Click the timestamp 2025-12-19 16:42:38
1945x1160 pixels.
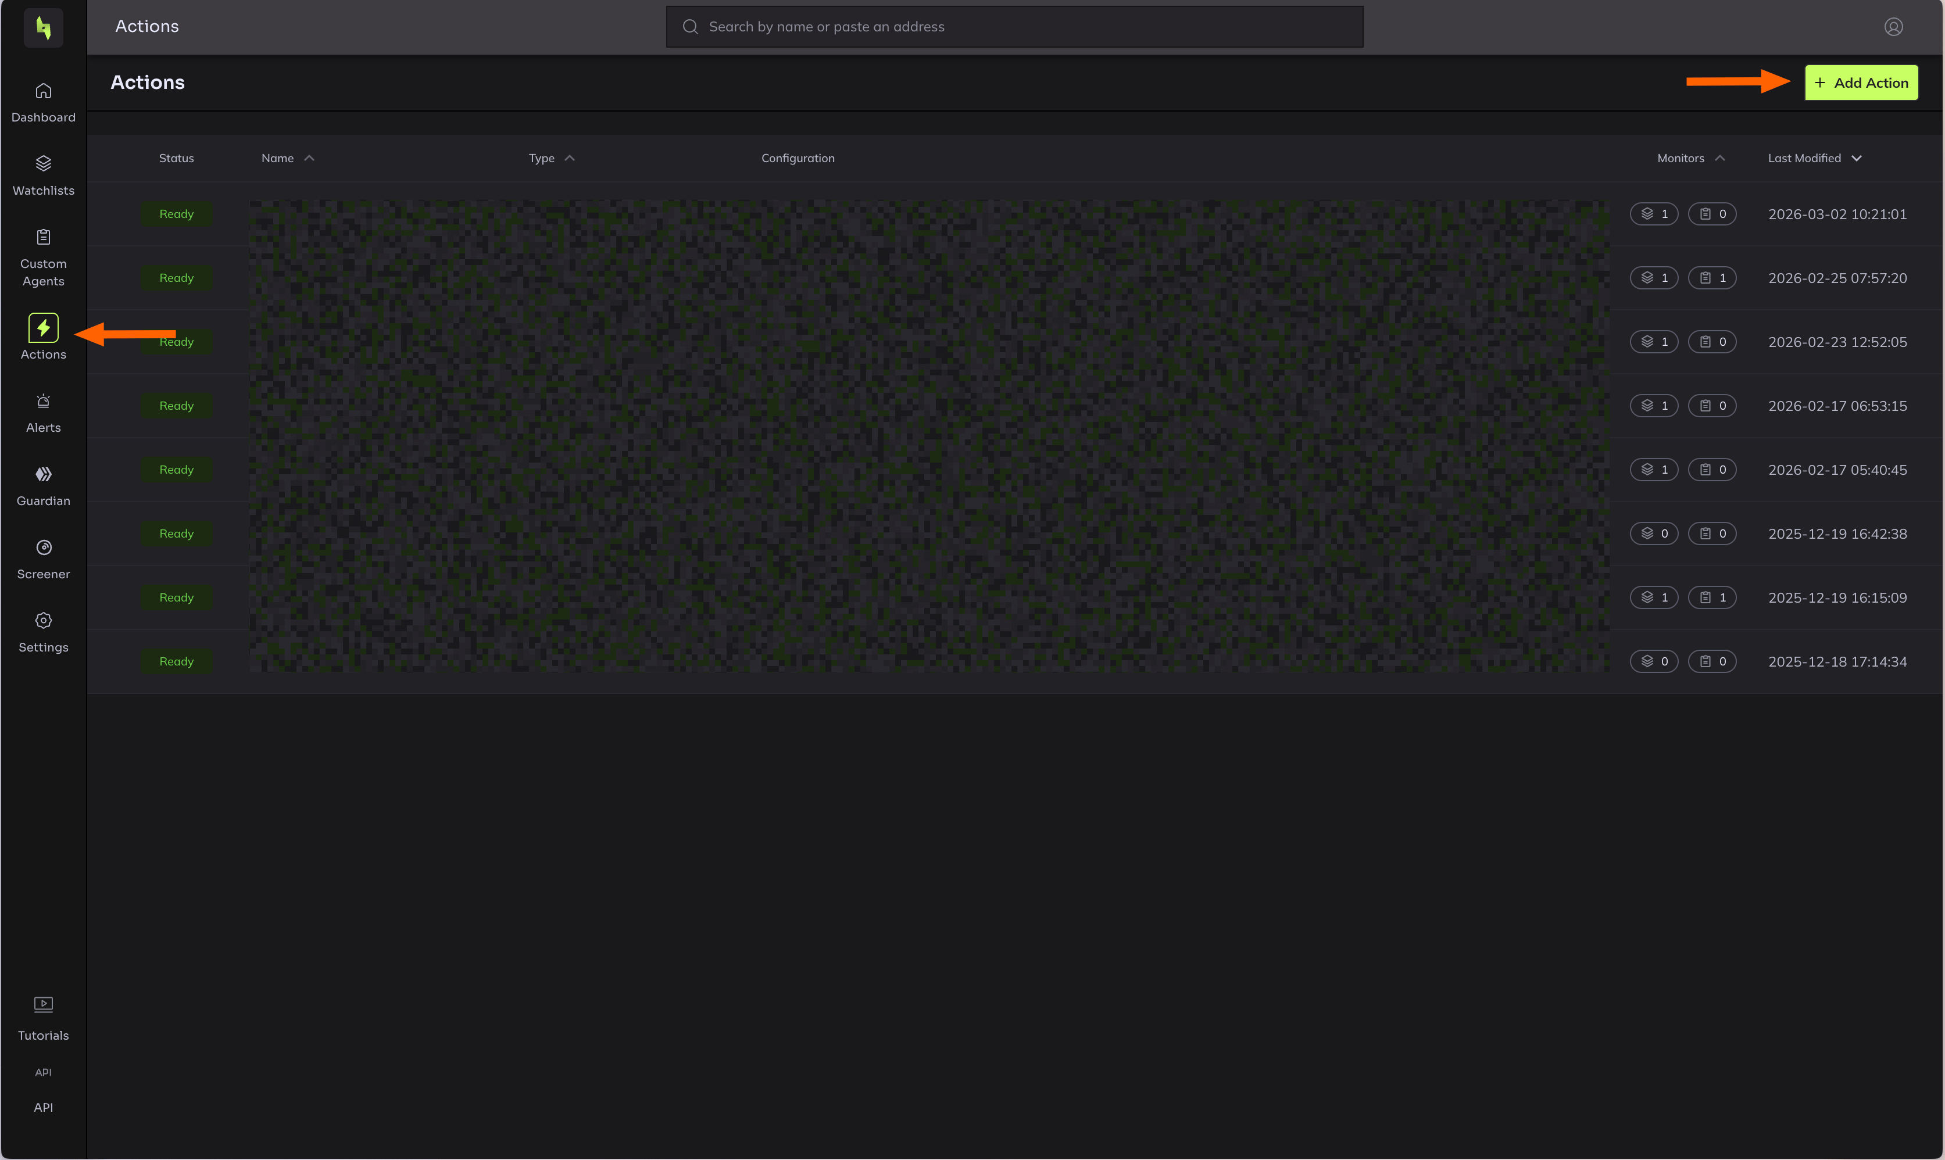coord(1837,533)
